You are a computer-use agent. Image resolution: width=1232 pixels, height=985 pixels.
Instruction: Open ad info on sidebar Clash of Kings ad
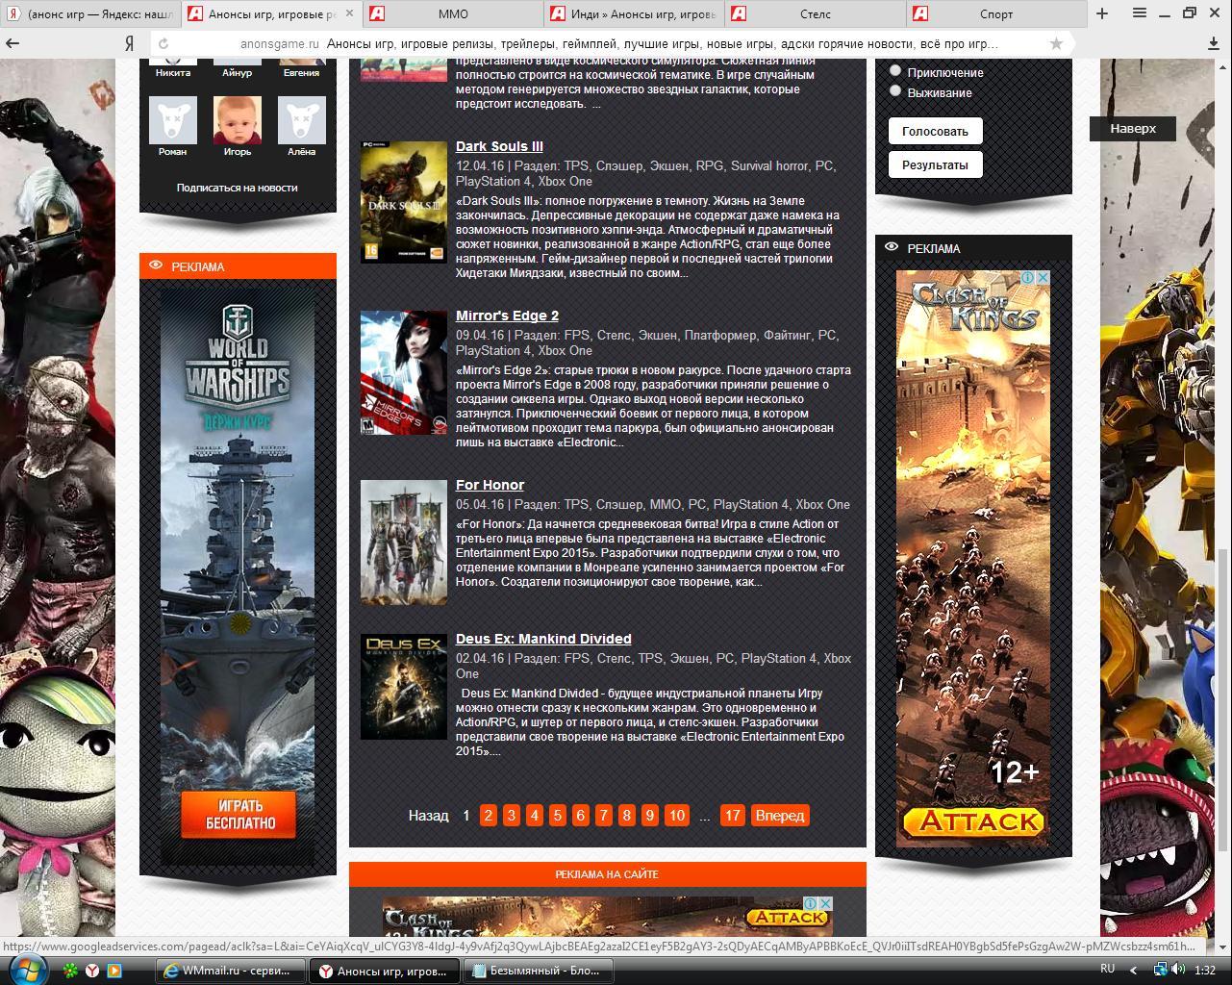pos(1028,277)
